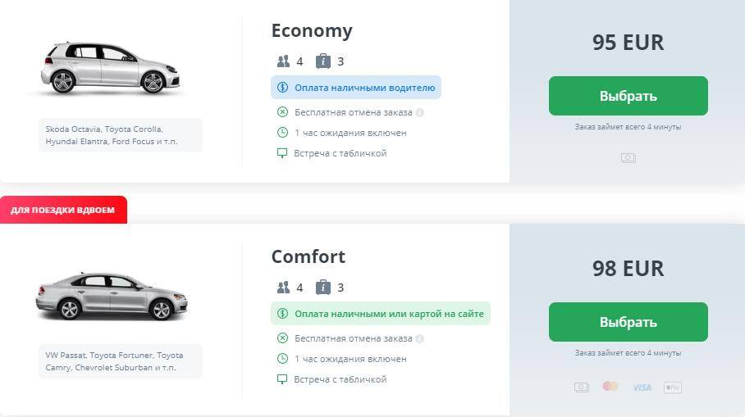Click the Economy class title
This screenshot has height=417, width=745.
tap(312, 31)
